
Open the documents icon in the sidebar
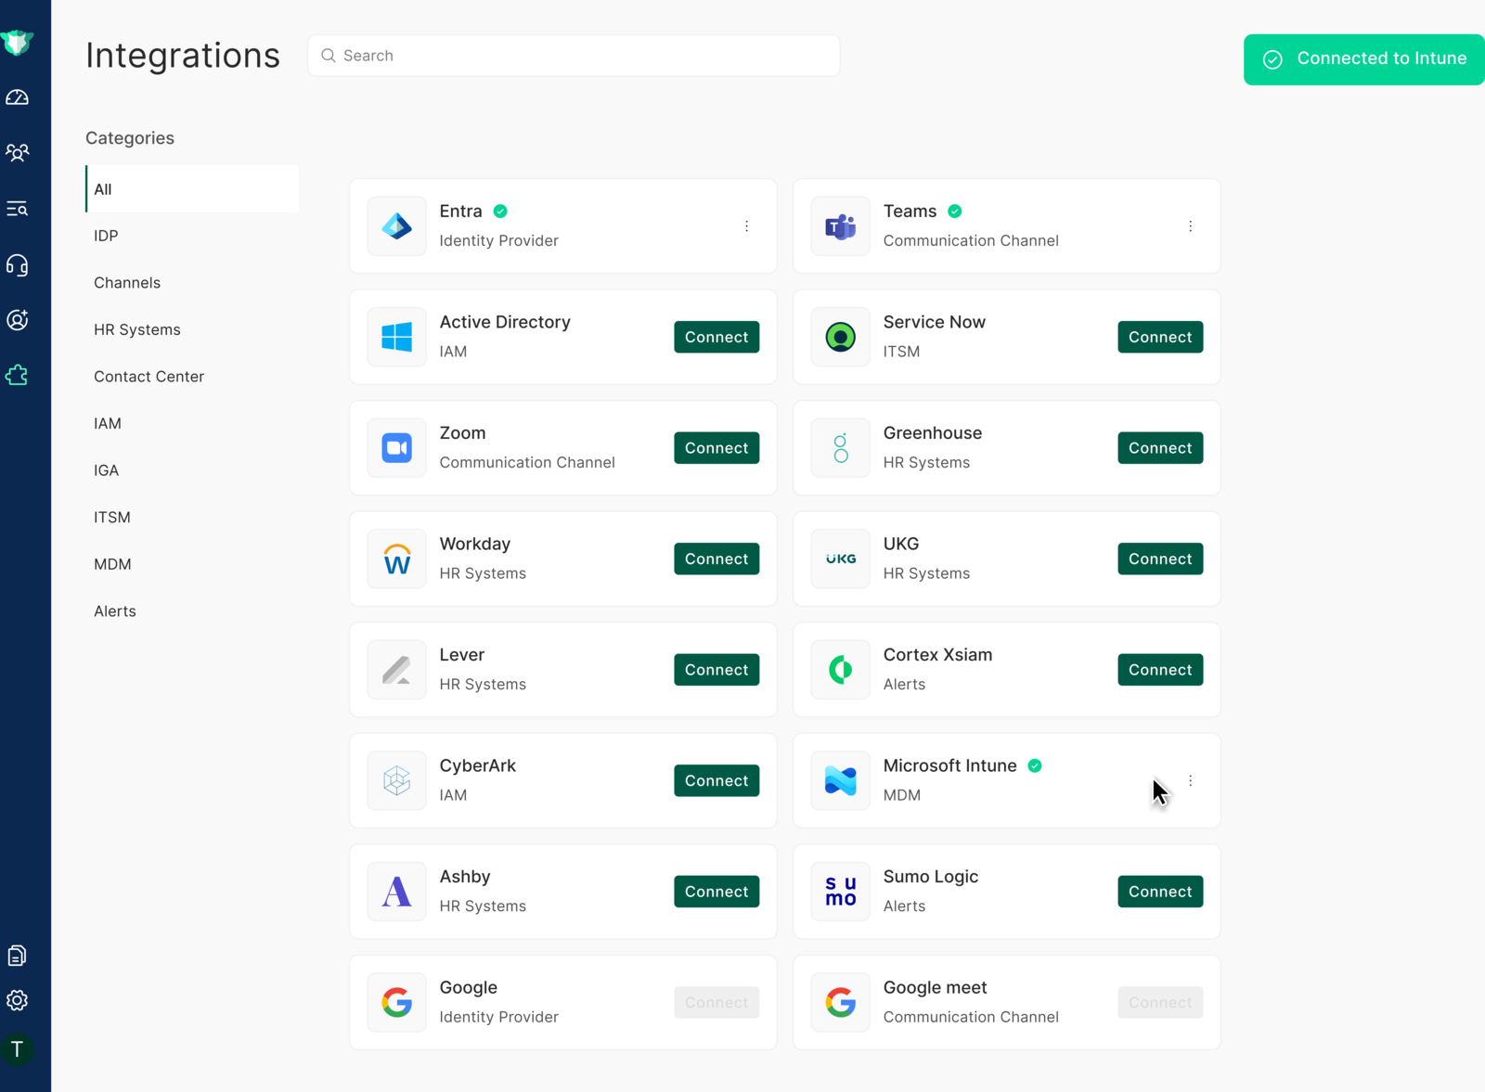(x=17, y=956)
